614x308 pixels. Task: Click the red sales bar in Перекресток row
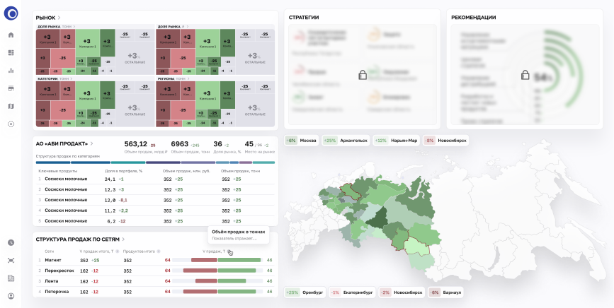point(204,271)
